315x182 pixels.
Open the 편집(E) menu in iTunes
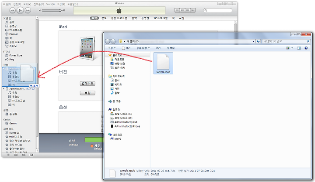[17, 4]
